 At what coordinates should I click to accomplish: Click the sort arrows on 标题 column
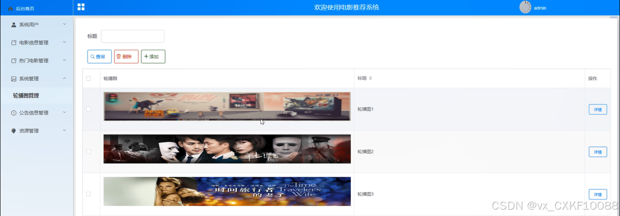(370, 79)
